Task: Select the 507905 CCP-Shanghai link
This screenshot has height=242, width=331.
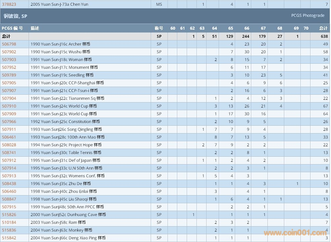Action: (x=9, y=83)
